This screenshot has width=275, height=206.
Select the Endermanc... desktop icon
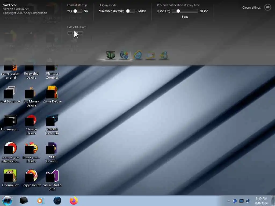pos(10,123)
